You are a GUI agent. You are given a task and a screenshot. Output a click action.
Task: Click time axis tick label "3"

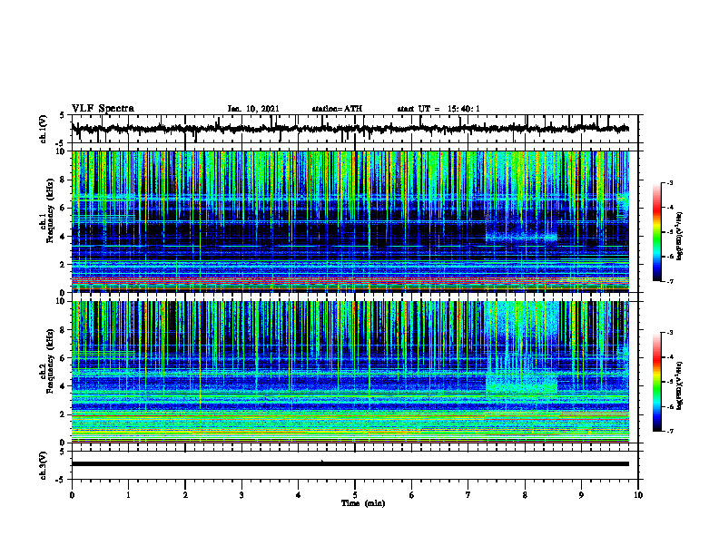241,495
